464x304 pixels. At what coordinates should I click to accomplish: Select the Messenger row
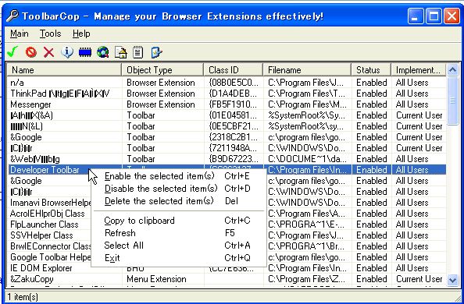tap(227, 104)
